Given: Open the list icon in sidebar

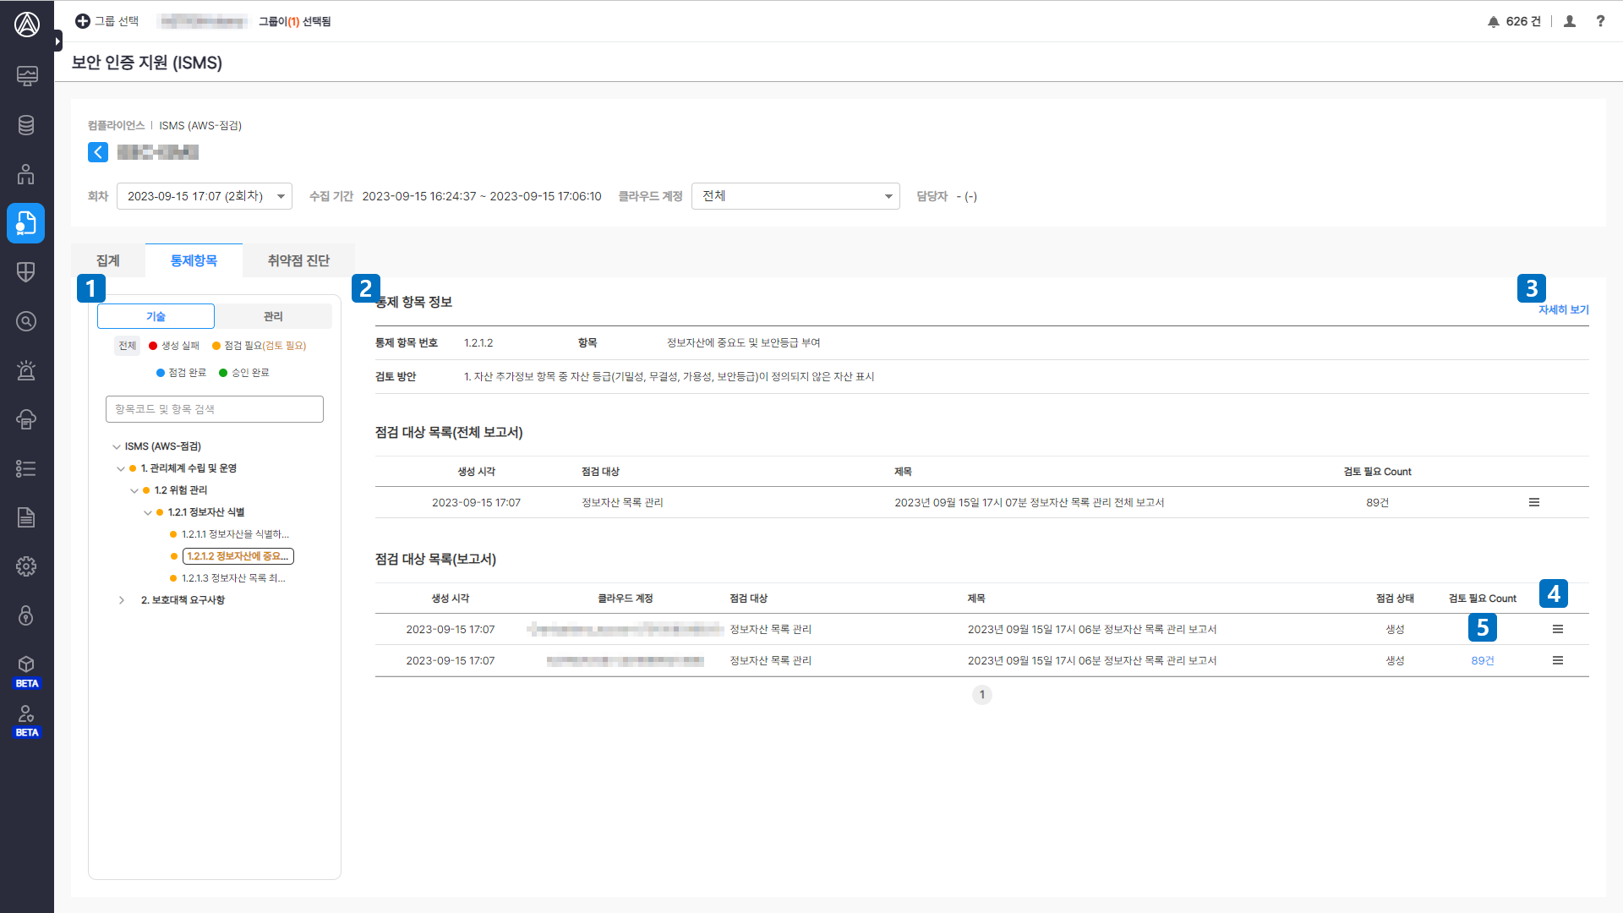Looking at the screenshot, I should 26,468.
